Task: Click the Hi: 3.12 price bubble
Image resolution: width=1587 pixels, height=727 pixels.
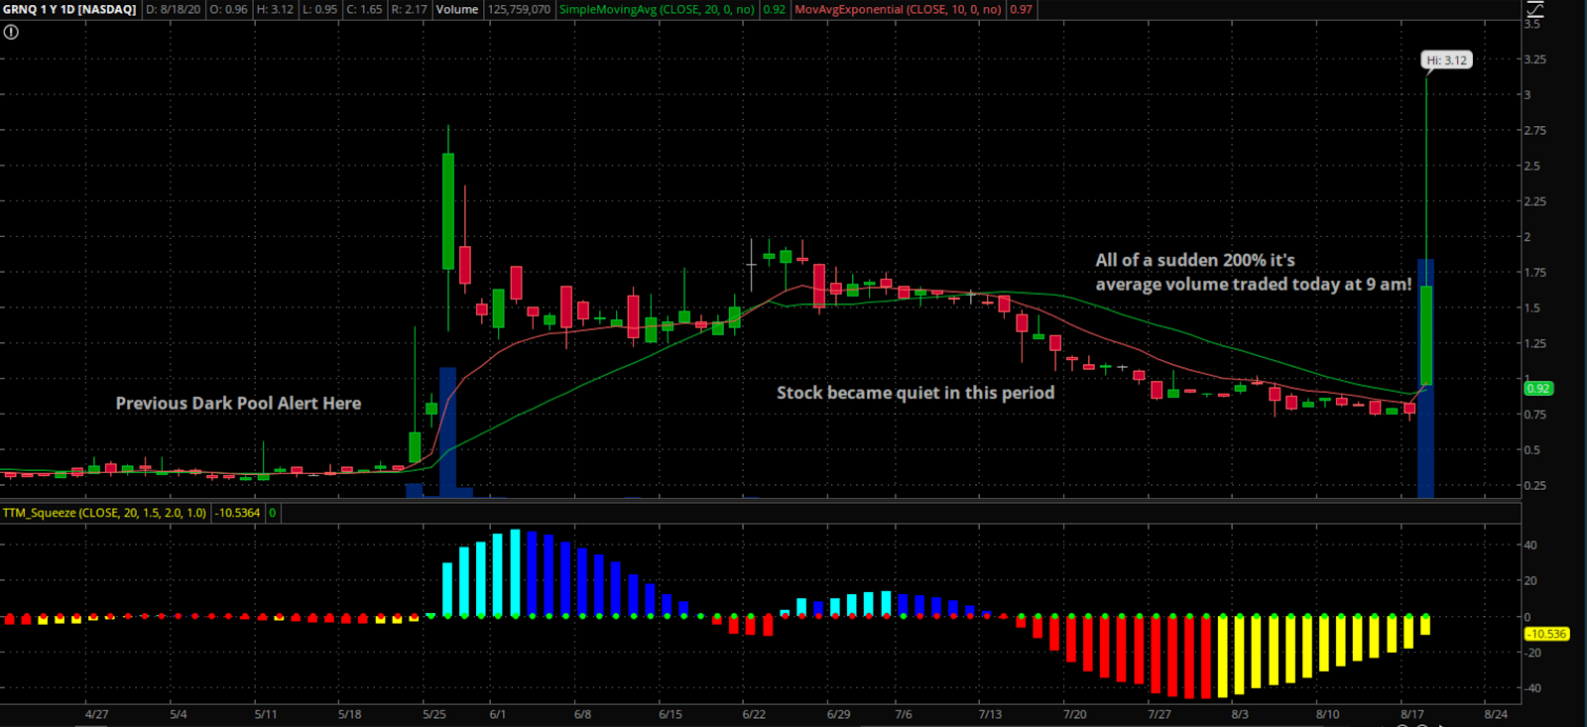Action: 1446,61
